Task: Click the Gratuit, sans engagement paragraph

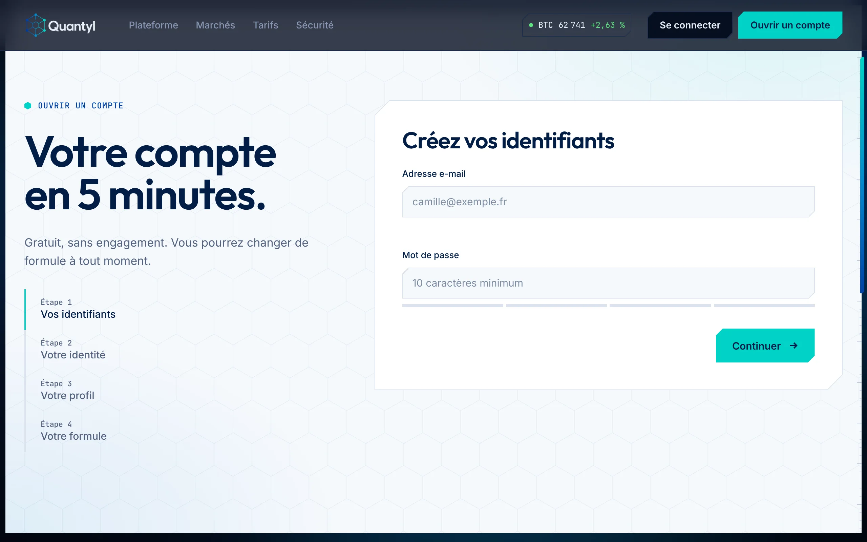Action: tap(166, 252)
